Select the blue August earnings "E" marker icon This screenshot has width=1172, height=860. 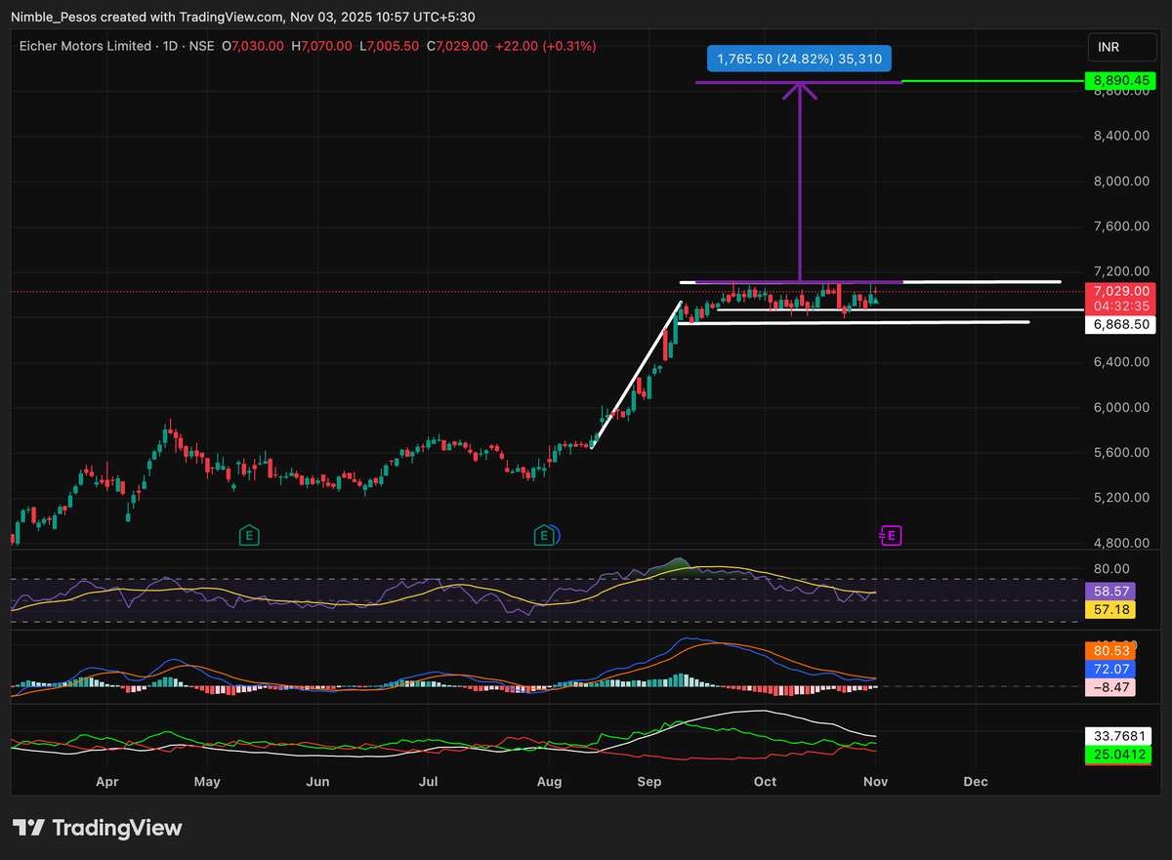tap(546, 535)
